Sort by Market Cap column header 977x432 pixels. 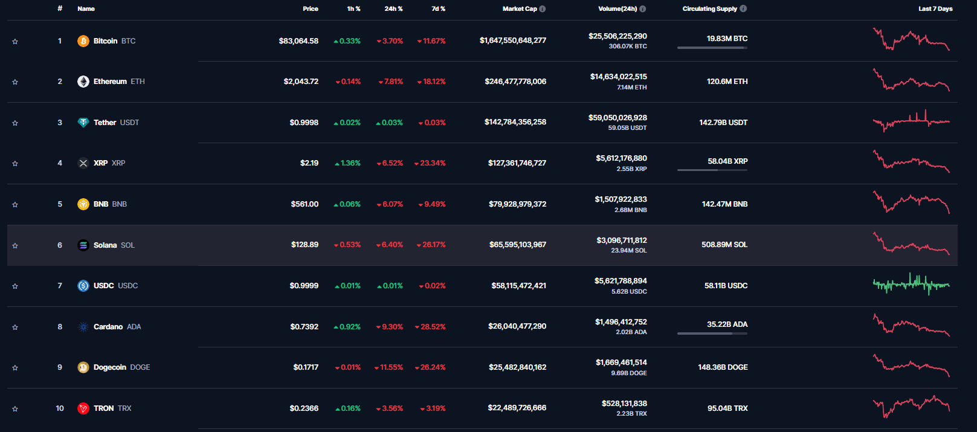(519, 9)
